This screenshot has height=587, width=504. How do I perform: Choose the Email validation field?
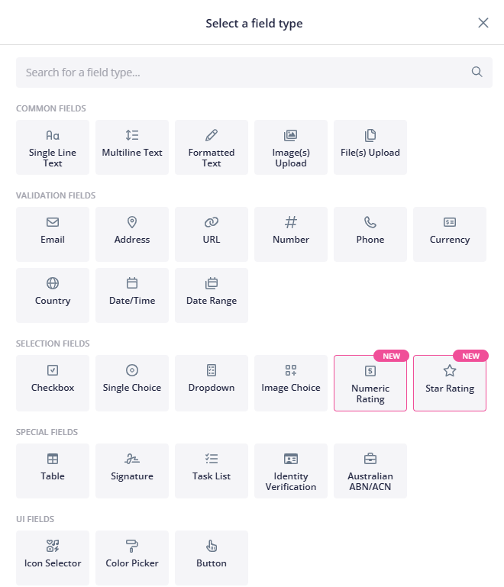coord(53,234)
